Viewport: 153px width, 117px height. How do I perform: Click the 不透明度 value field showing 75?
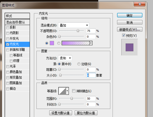91,31
